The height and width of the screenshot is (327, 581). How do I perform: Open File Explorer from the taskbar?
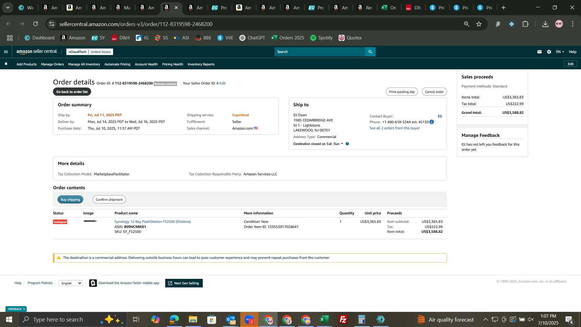tap(193, 319)
